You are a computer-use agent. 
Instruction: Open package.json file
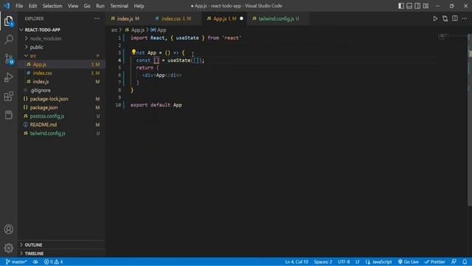[x=62, y=107]
